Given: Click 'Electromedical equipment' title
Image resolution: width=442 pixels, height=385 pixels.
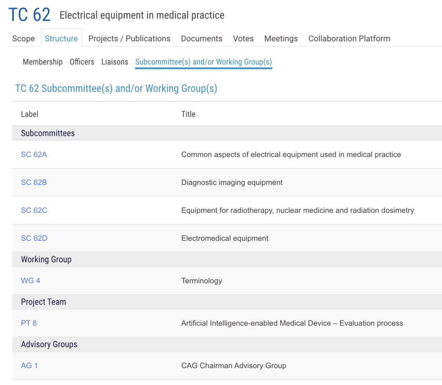Looking at the screenshot, I should point(224,238).
